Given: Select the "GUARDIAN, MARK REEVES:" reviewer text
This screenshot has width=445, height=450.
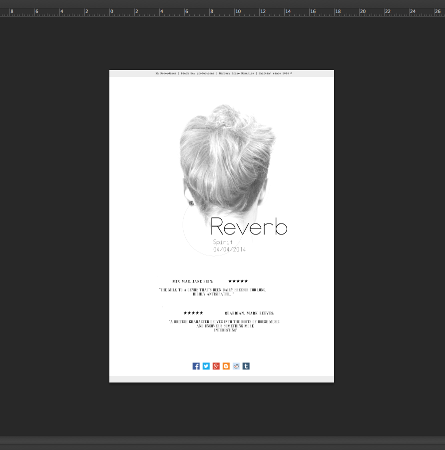Looking at the screenshot, I should [249, 313].
